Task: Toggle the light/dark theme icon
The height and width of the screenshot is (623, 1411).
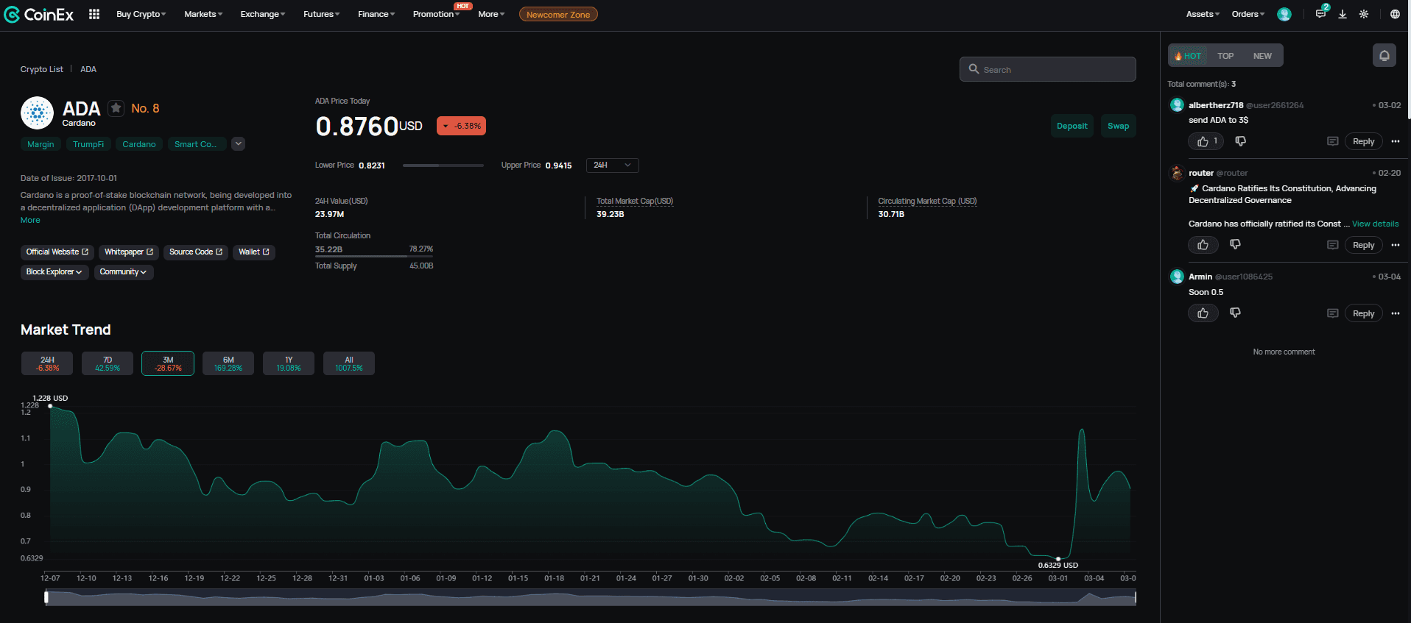Action: pyautogui.click(x=1364, y=14)
